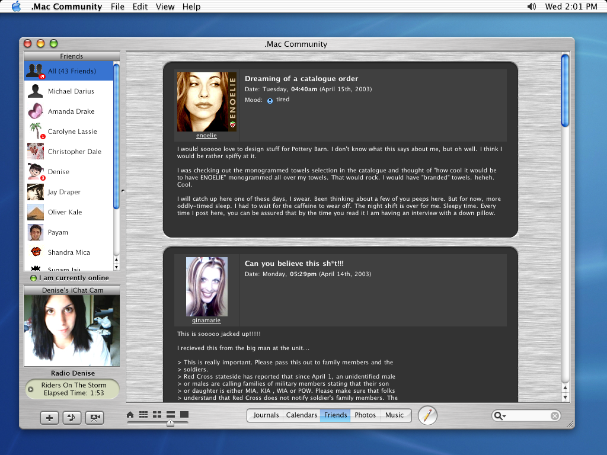Screen dimensions: 607x455
Task: Click the clock in the menu bar
Action: coord(571,7)
